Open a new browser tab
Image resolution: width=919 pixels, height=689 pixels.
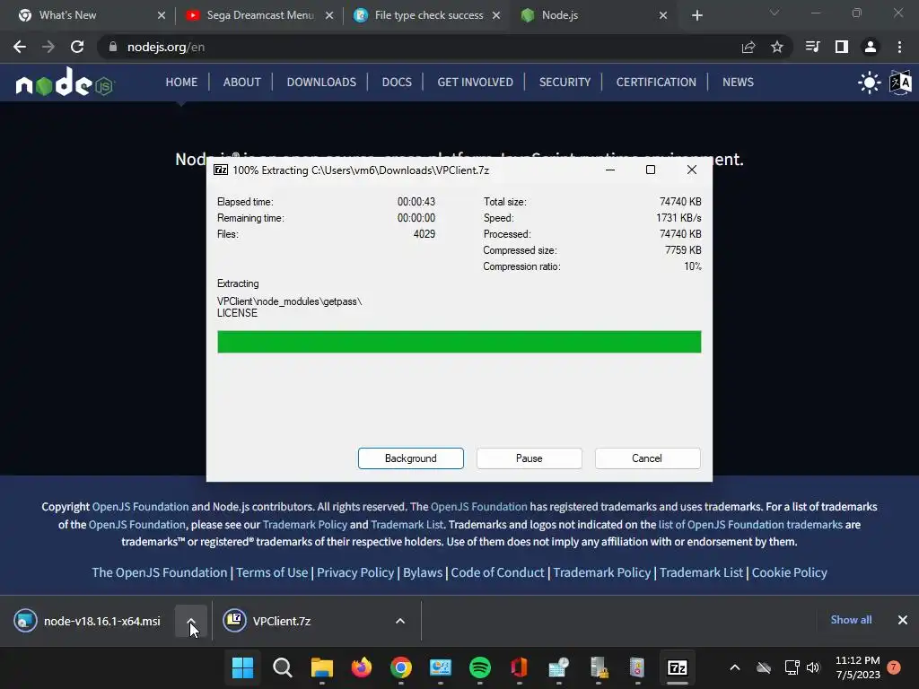point(696,15)
